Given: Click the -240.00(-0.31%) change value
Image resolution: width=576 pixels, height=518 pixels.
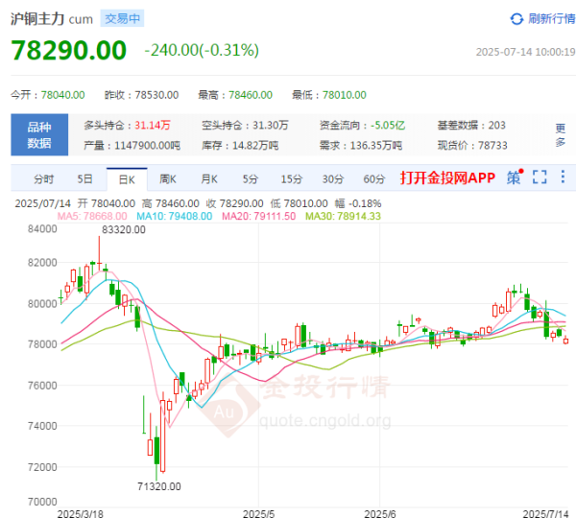Looking at the screenshot, I should pyautogui.click(x=202, y=50).
